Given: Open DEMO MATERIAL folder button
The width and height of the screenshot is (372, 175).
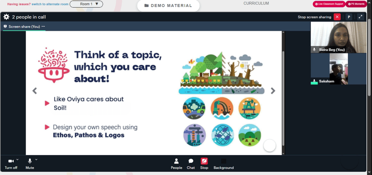Looking at the screenshot, I should (x=169, y=6).
